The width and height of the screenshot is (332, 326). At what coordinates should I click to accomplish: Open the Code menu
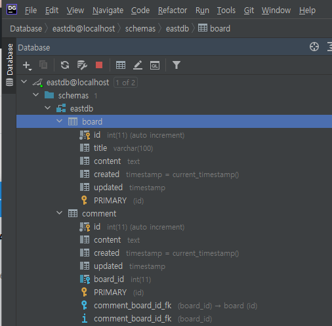(x=140, y=10)
